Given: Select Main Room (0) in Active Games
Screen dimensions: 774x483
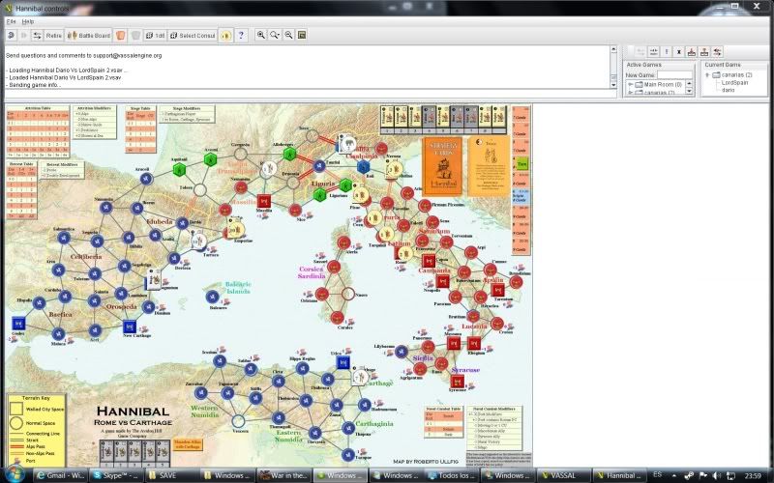Looking at the screenshot, I should (659, 85).
